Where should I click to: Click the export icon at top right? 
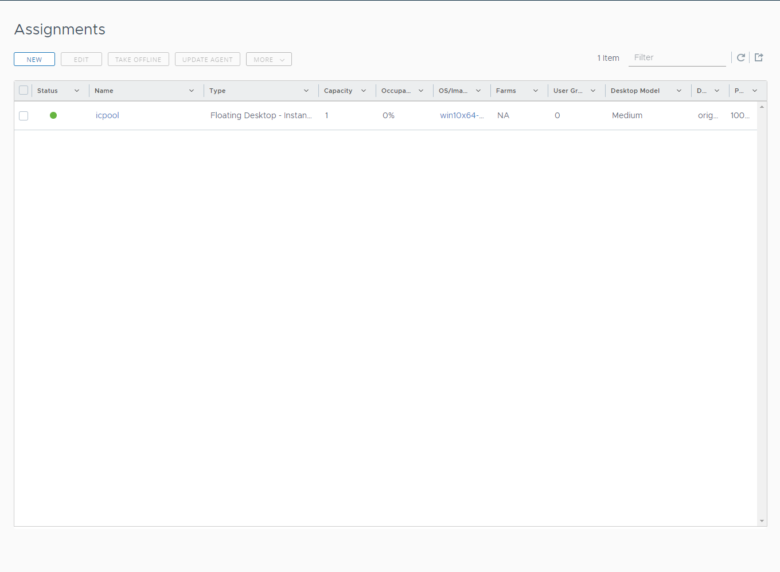(759, 57)
